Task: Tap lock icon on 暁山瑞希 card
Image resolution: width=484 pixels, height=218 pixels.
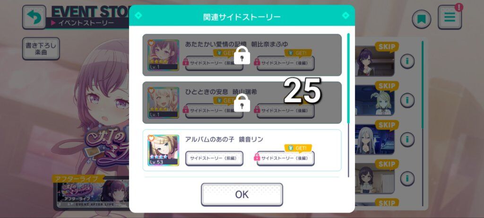Action: pos(242,103)
